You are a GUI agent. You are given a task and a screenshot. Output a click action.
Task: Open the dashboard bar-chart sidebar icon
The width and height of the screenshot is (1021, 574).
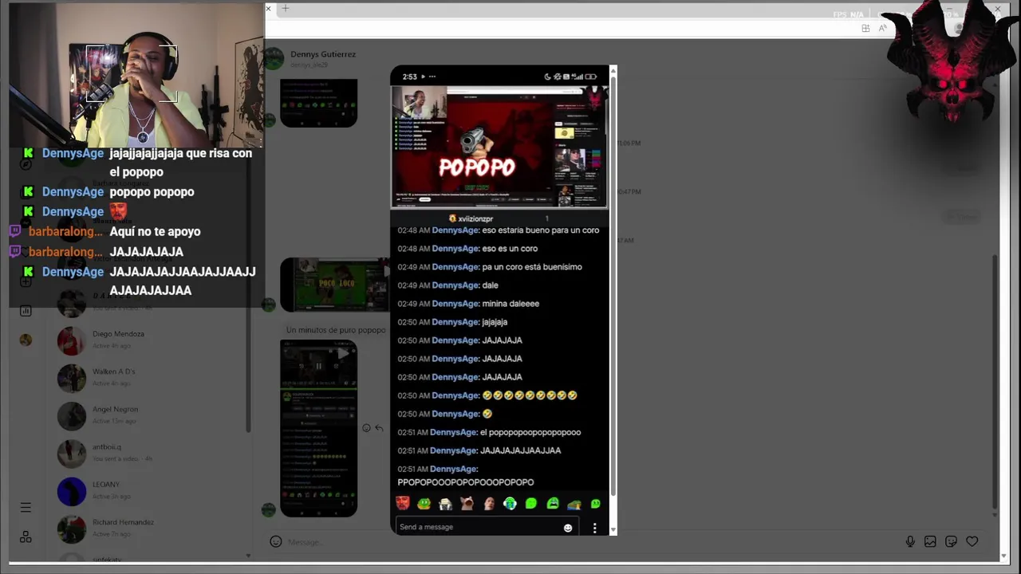26,310
